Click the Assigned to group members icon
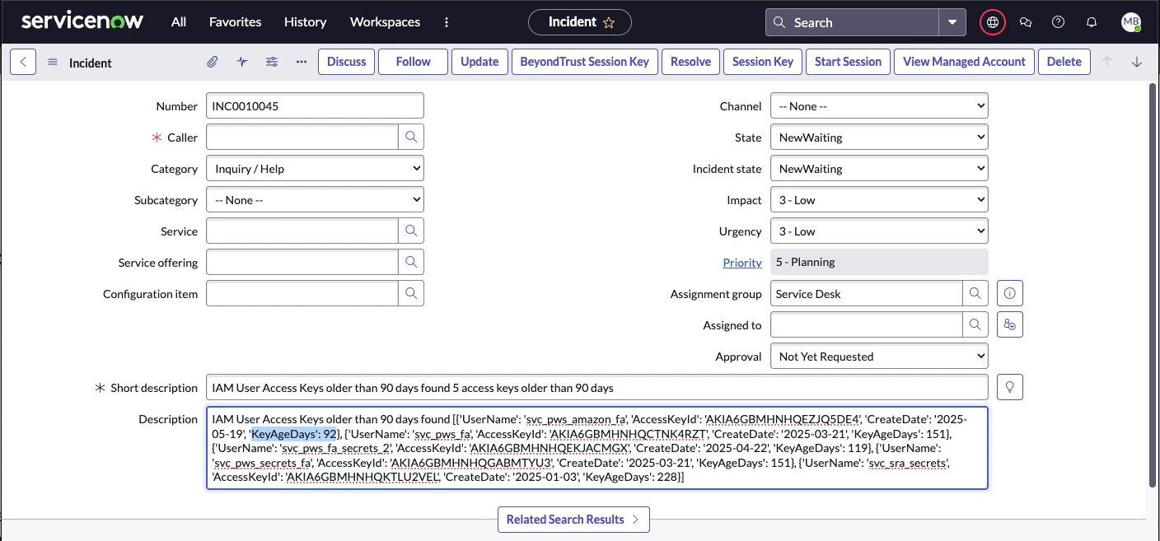The image size is (1160, 541). click(x=1010, y=324)
